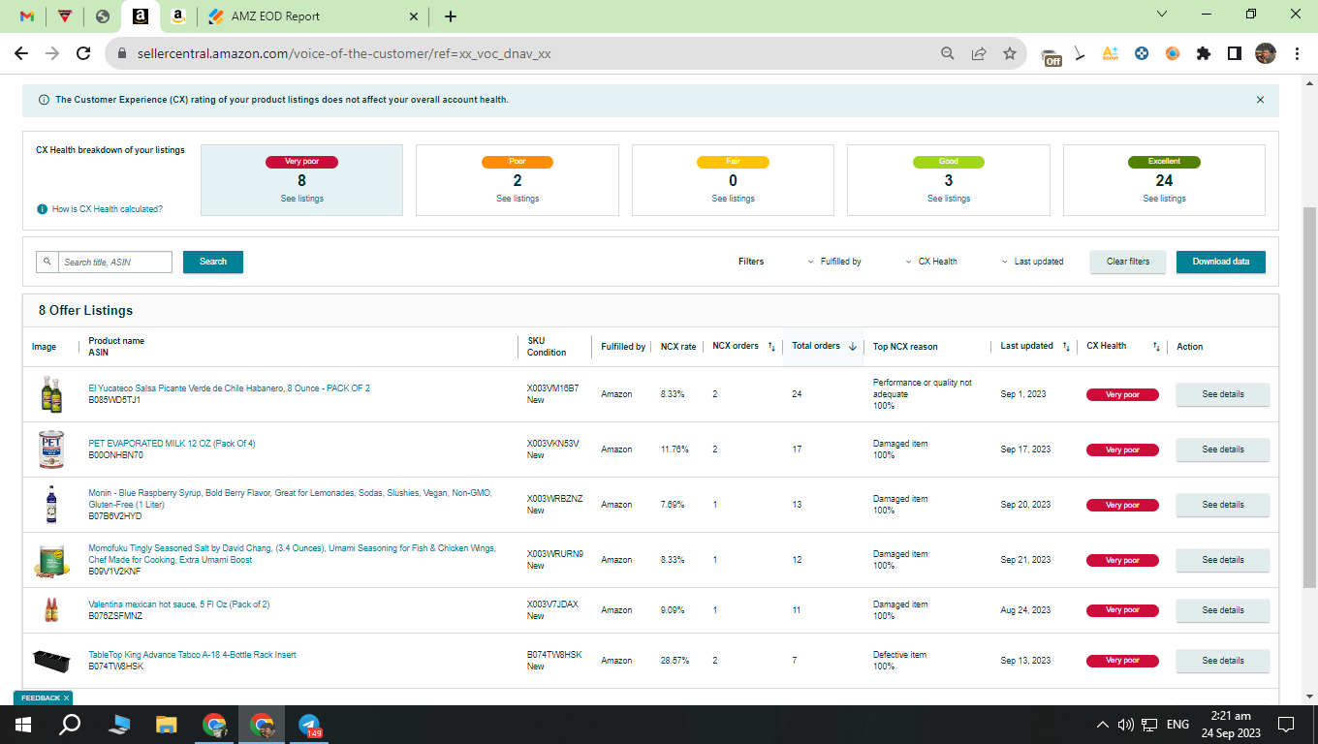See details for TableTop King rack row
Image resolution: width=1318 pixels, height=744 pixels.
point(1222,661)
